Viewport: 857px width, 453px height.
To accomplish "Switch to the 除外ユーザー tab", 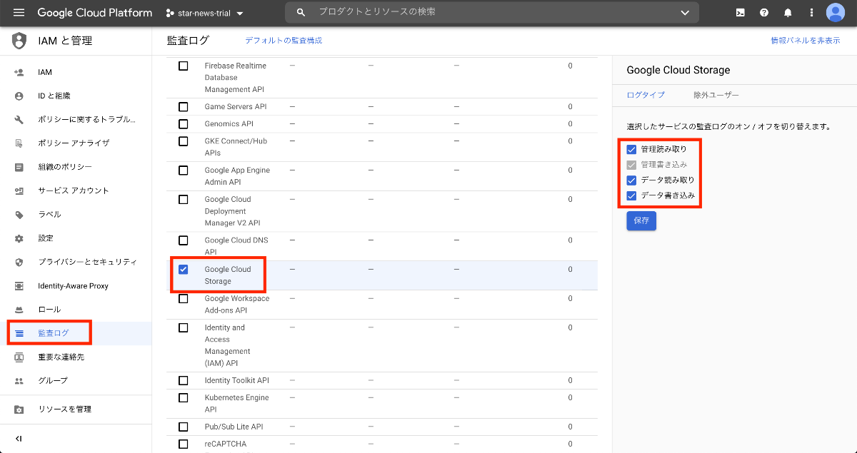I will coord(716,95).
